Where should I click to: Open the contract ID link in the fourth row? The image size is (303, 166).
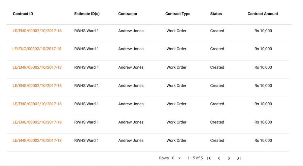37,86
